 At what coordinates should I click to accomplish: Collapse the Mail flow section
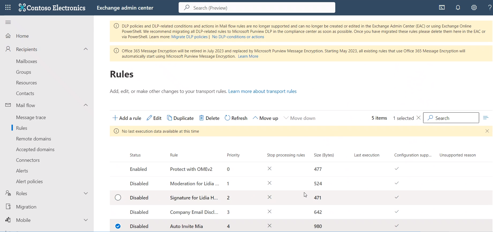[86, 105]
